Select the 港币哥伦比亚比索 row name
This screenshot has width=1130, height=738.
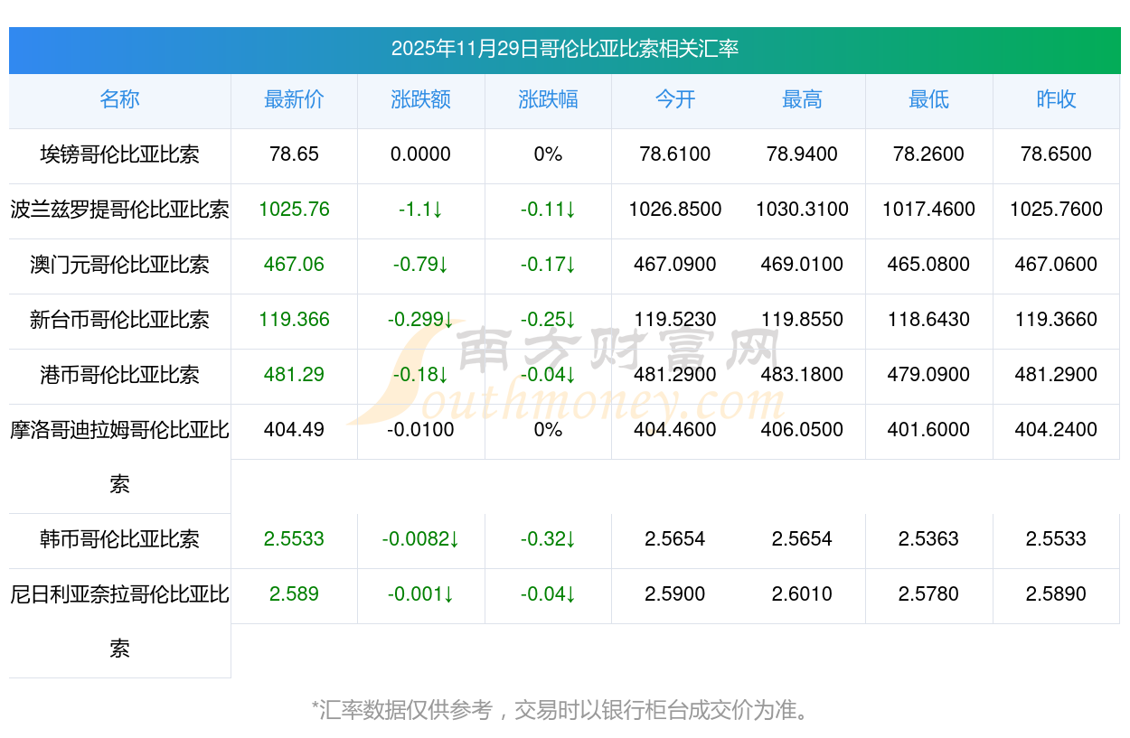pos(119,375)
